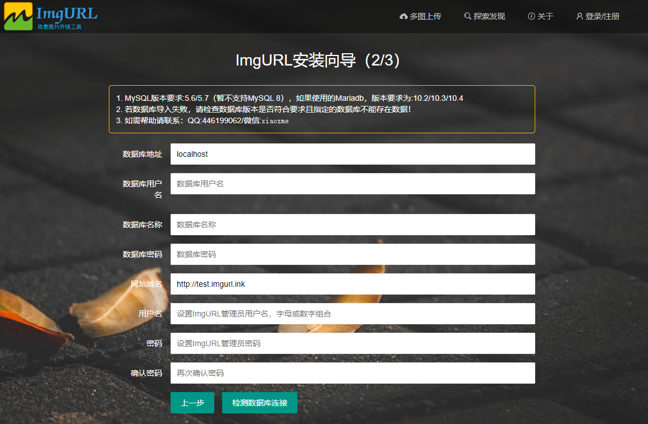Click the 数据库名称 label
This screenshot has height=424, width=648.
pos(142,225)
